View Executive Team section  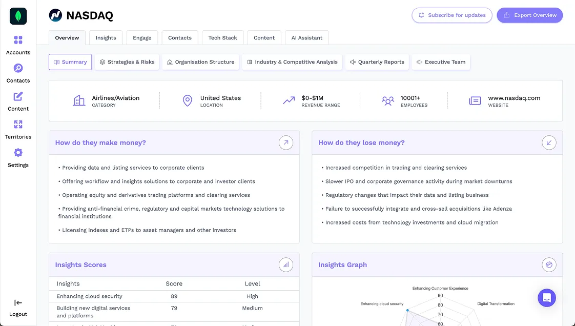coord(441,62)
